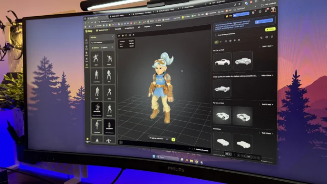Click the Edit prompt button below the viewport
327x184 pixels.
(201, 150)
